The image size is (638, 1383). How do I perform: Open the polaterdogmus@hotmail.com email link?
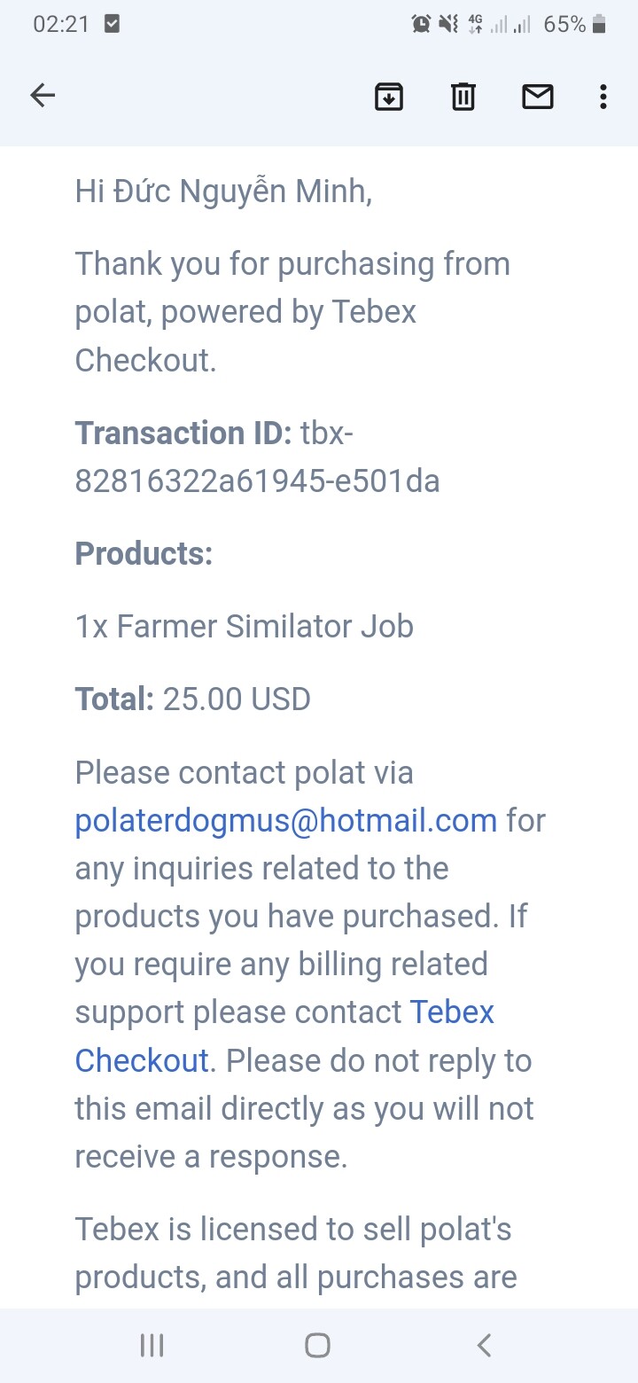tap(285, 821)
